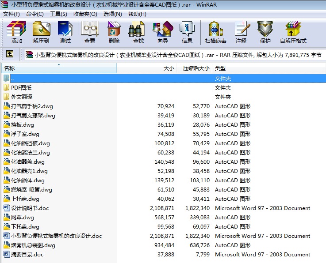
Task: Click the 删除 (Delete) icon
Action: tap(114, 32)
